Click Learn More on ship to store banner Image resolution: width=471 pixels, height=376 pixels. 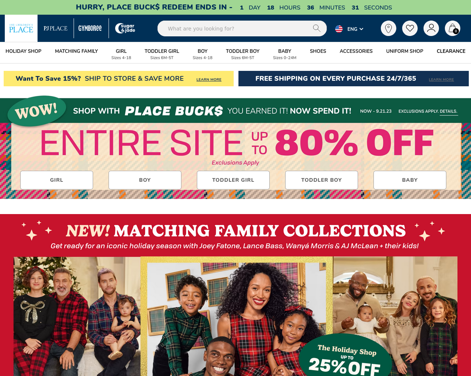click(209, 79)
